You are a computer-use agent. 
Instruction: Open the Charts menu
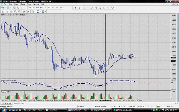coord(23,4)
